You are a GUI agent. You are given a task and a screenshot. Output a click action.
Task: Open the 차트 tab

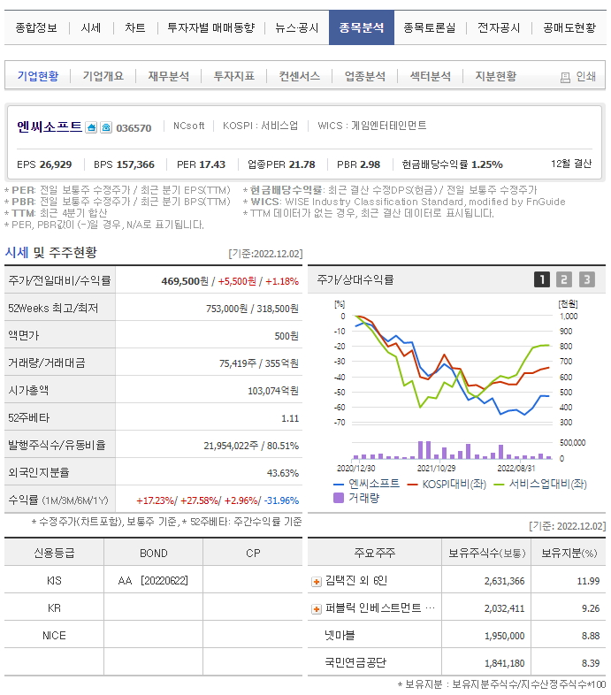[134, 28]
